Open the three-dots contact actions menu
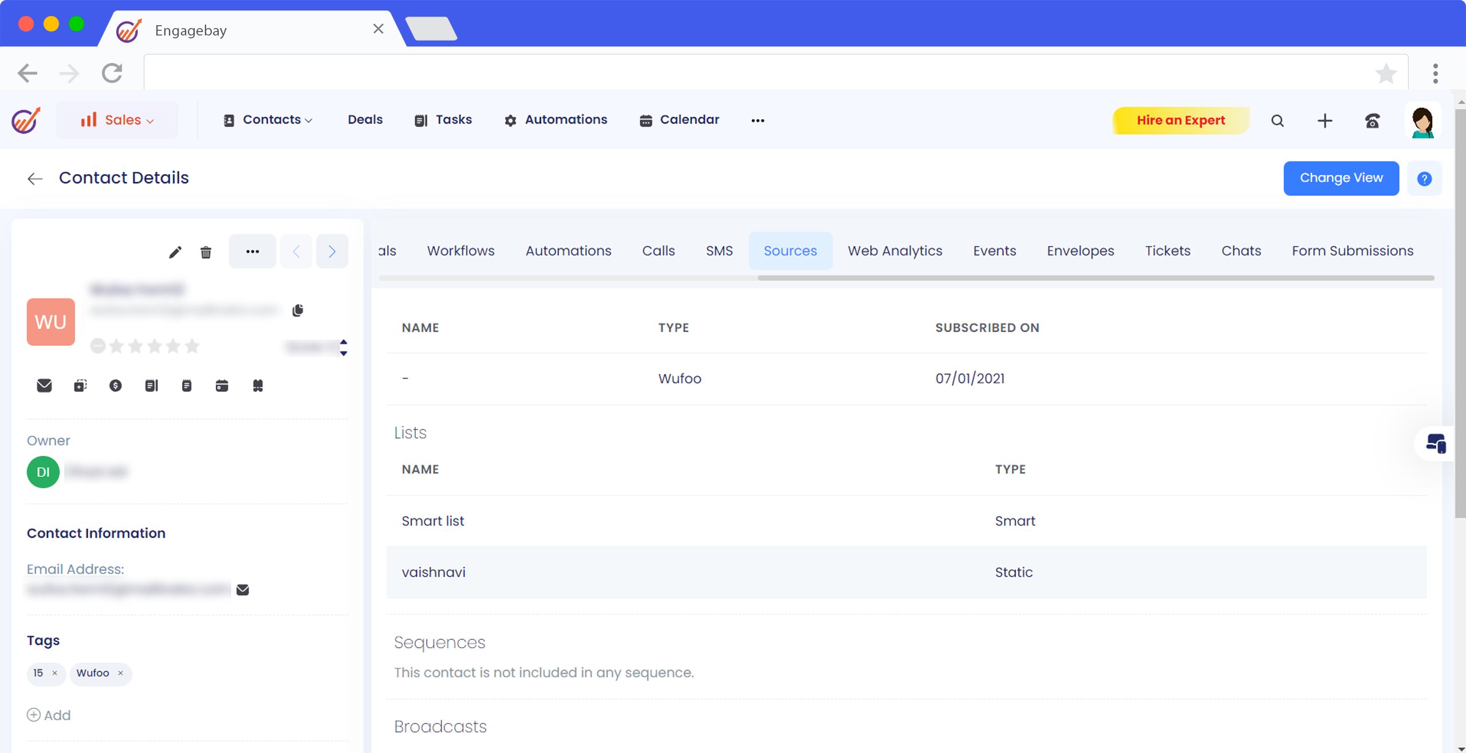Image resolution: width=1466 pixels, height=753 pixels. tap(253, 251)
